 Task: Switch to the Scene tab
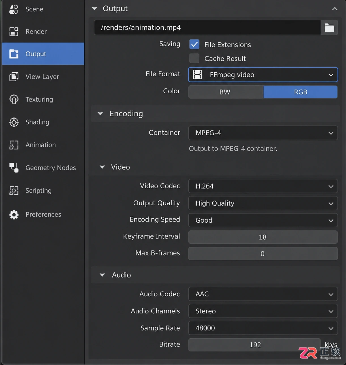[43, 9]
